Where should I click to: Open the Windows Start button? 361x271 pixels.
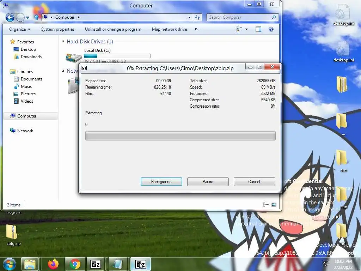click(9, 264)
